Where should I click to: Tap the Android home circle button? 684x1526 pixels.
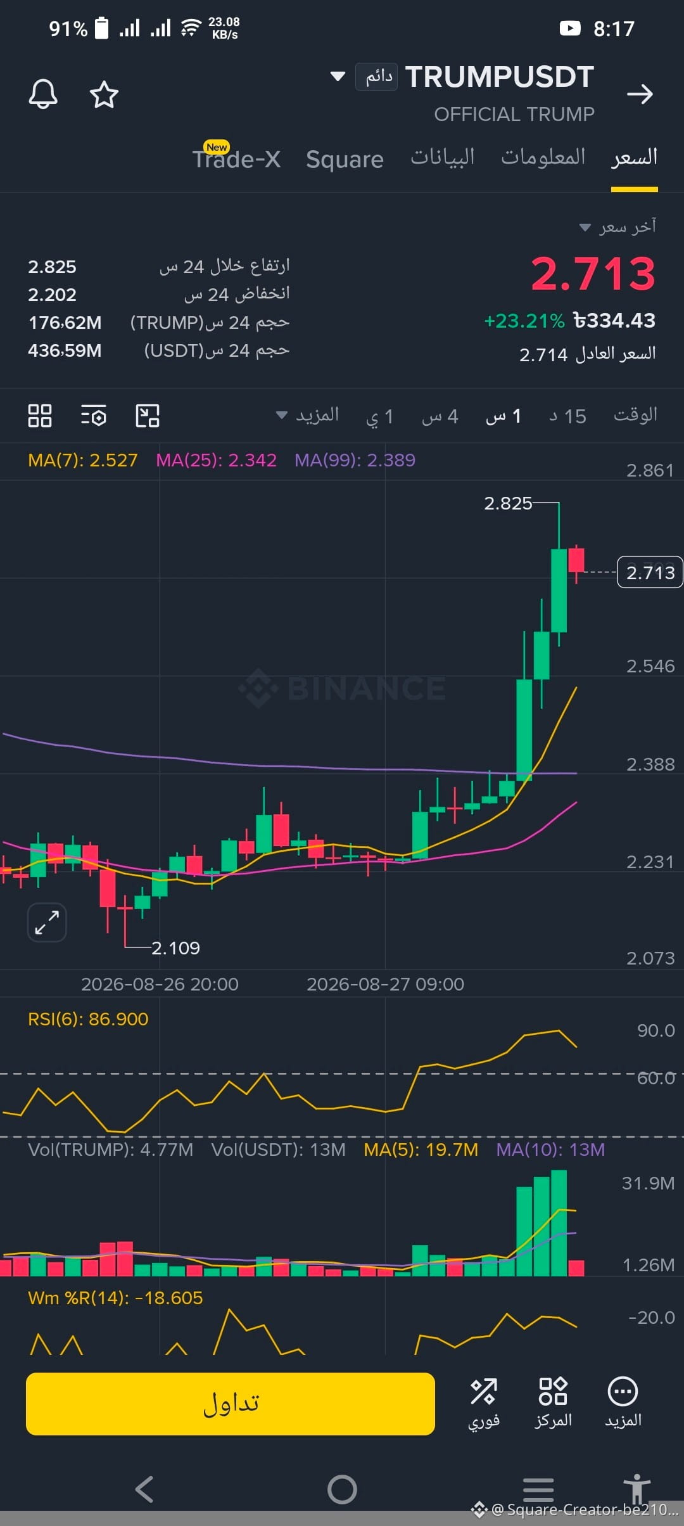342,1489
